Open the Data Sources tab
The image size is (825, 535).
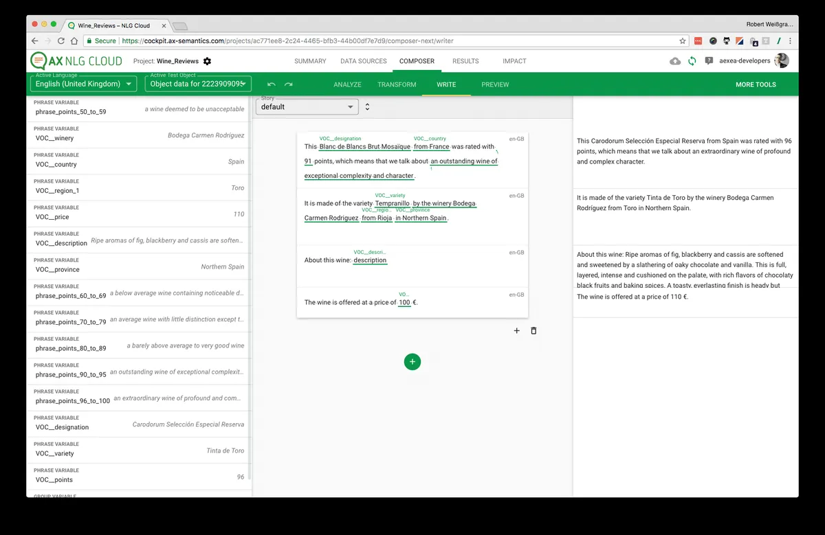364,61
